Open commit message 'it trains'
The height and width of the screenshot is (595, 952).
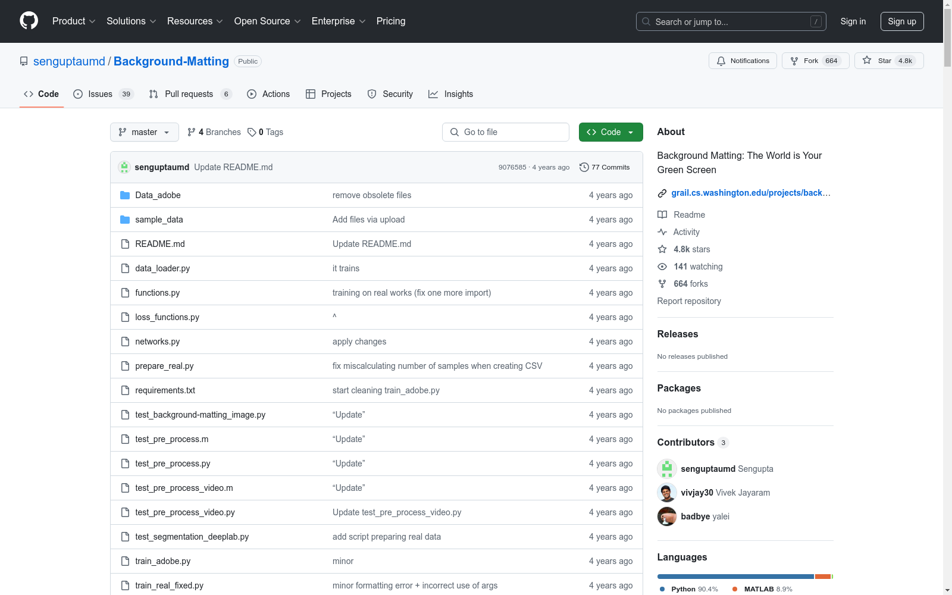pyautogui.click(x=346, y=268)
